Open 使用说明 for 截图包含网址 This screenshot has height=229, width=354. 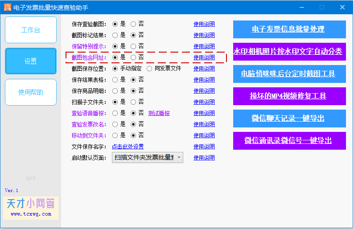pos(204,57)
